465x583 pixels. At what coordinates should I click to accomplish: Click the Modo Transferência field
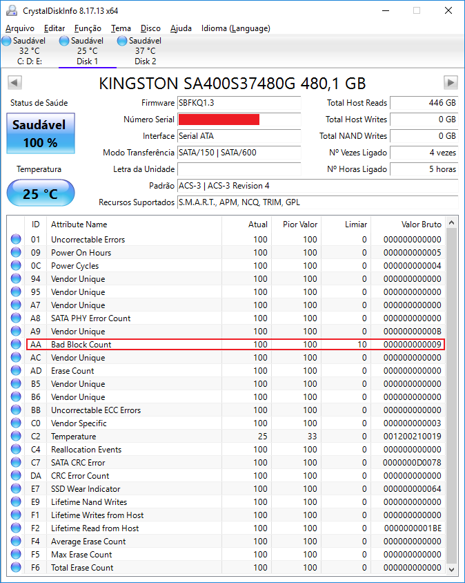[x=239, y=153]
